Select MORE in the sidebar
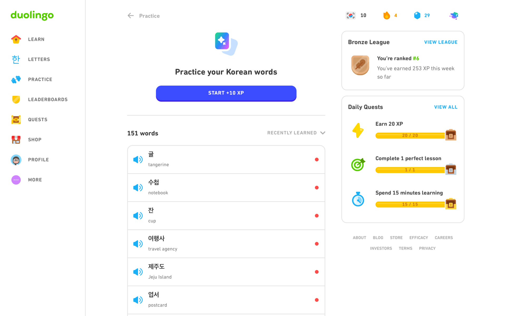 (x=35, y=180)
